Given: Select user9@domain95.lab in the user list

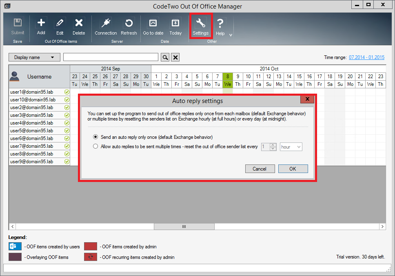Looking at the screenshot, I should click(x=31, y=162).
